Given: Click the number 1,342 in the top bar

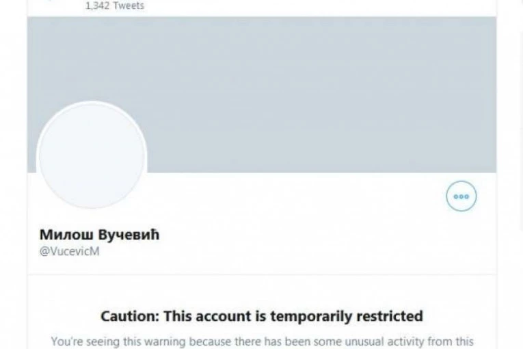Looking at the screenshot, I should 98,5.
